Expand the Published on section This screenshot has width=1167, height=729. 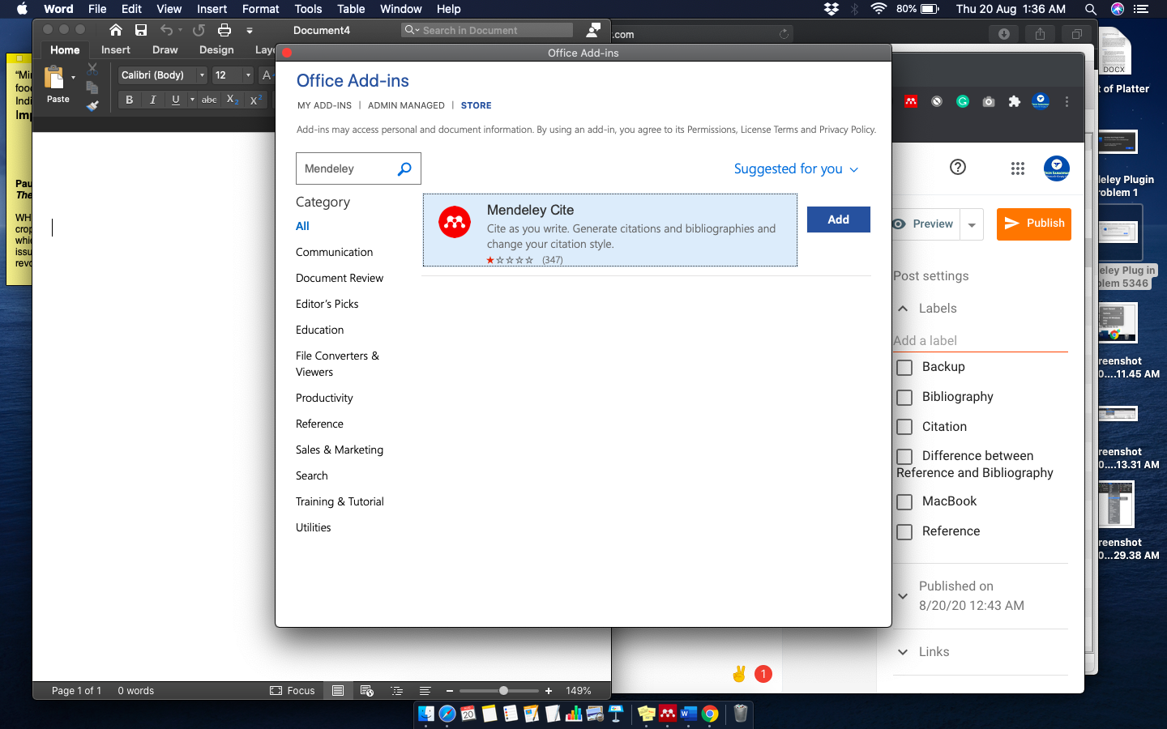click(x=903, y=596)
